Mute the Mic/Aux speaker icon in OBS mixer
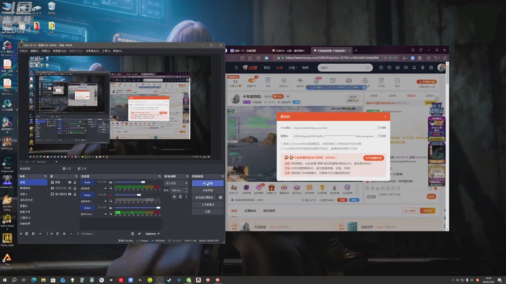506x284 pixels. coord(111,208)
